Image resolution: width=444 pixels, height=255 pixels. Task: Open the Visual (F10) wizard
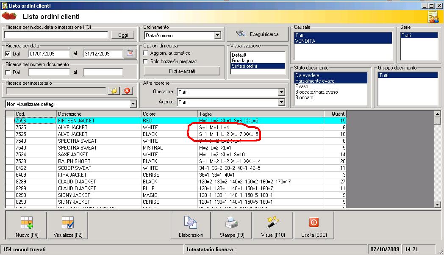point(273,225)
